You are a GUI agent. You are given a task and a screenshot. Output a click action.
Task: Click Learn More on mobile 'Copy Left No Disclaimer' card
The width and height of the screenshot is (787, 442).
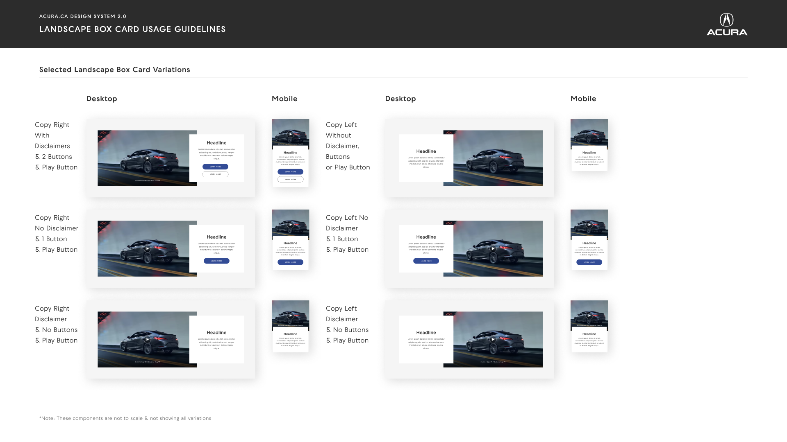[589, 262]
